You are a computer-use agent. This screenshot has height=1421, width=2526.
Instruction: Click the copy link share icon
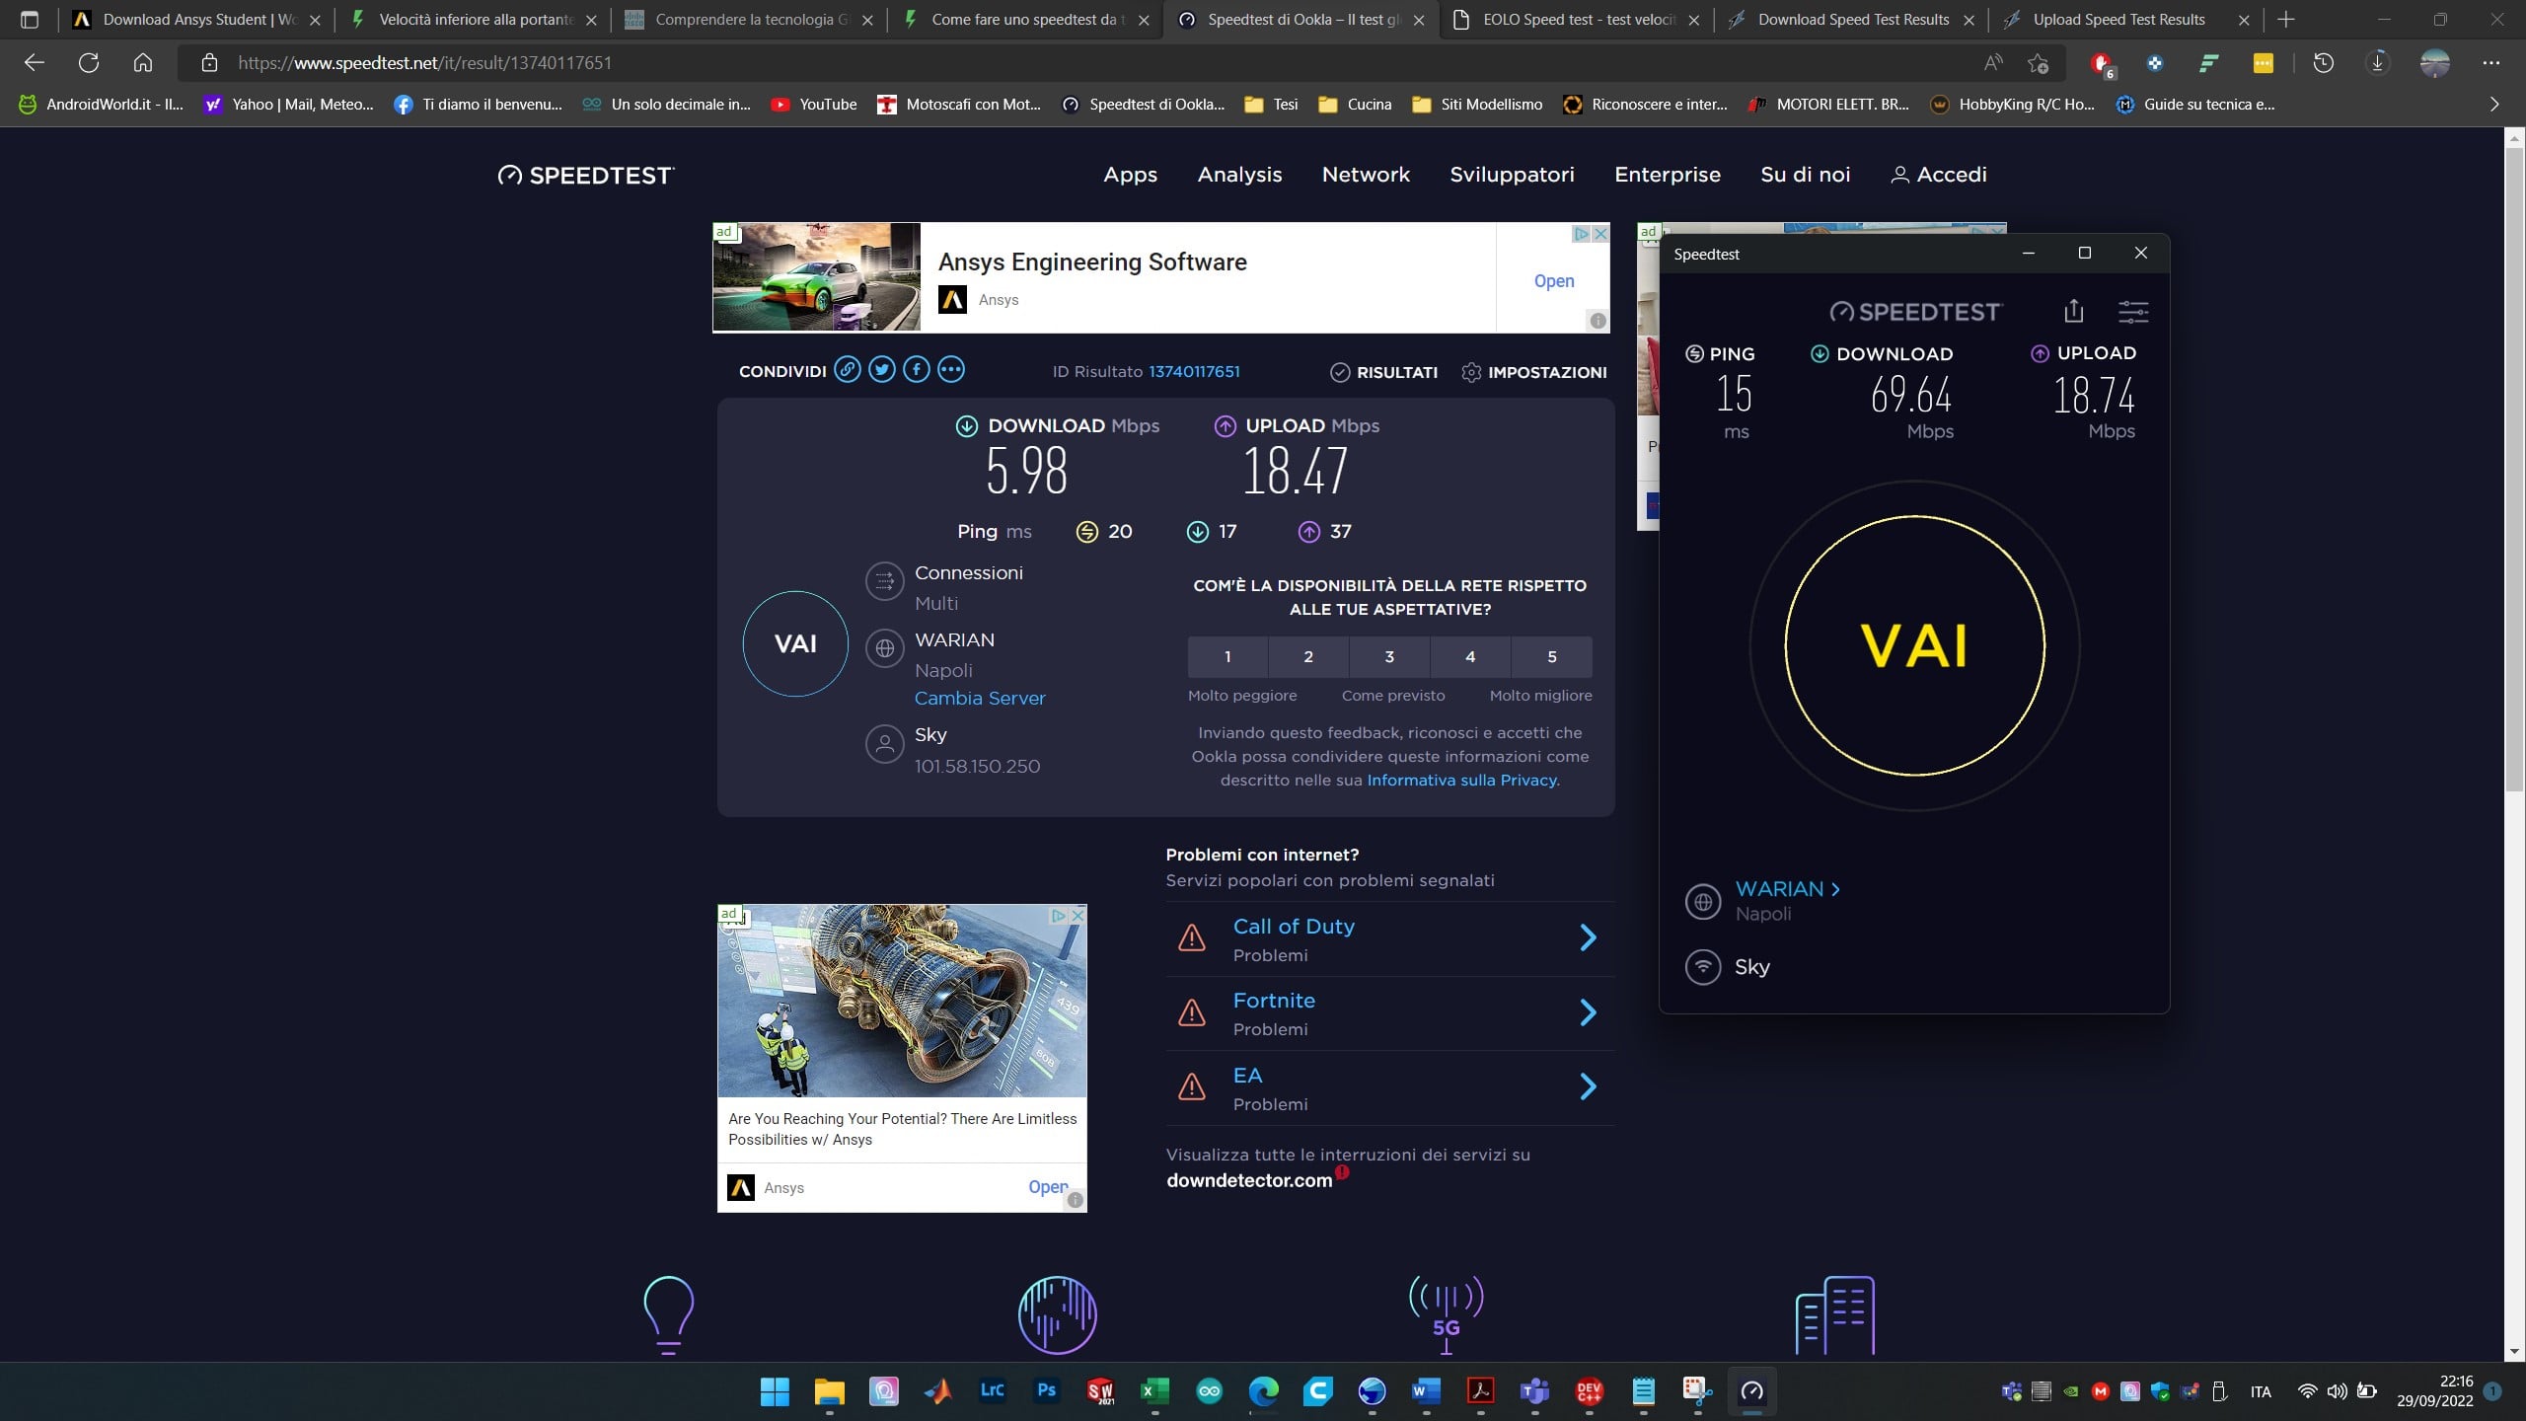(847, 370)
